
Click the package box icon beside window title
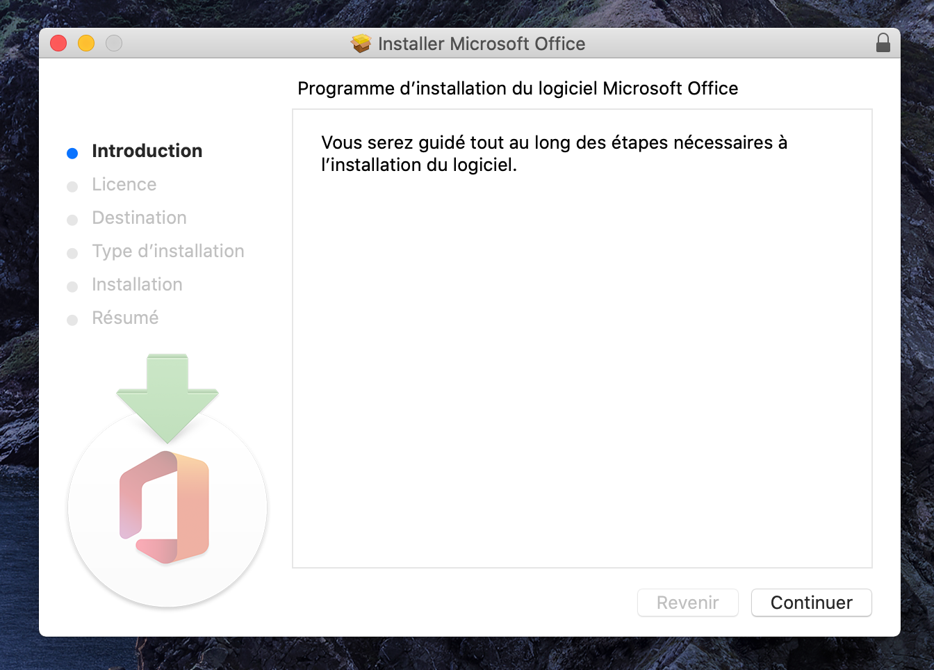point(361,44)
